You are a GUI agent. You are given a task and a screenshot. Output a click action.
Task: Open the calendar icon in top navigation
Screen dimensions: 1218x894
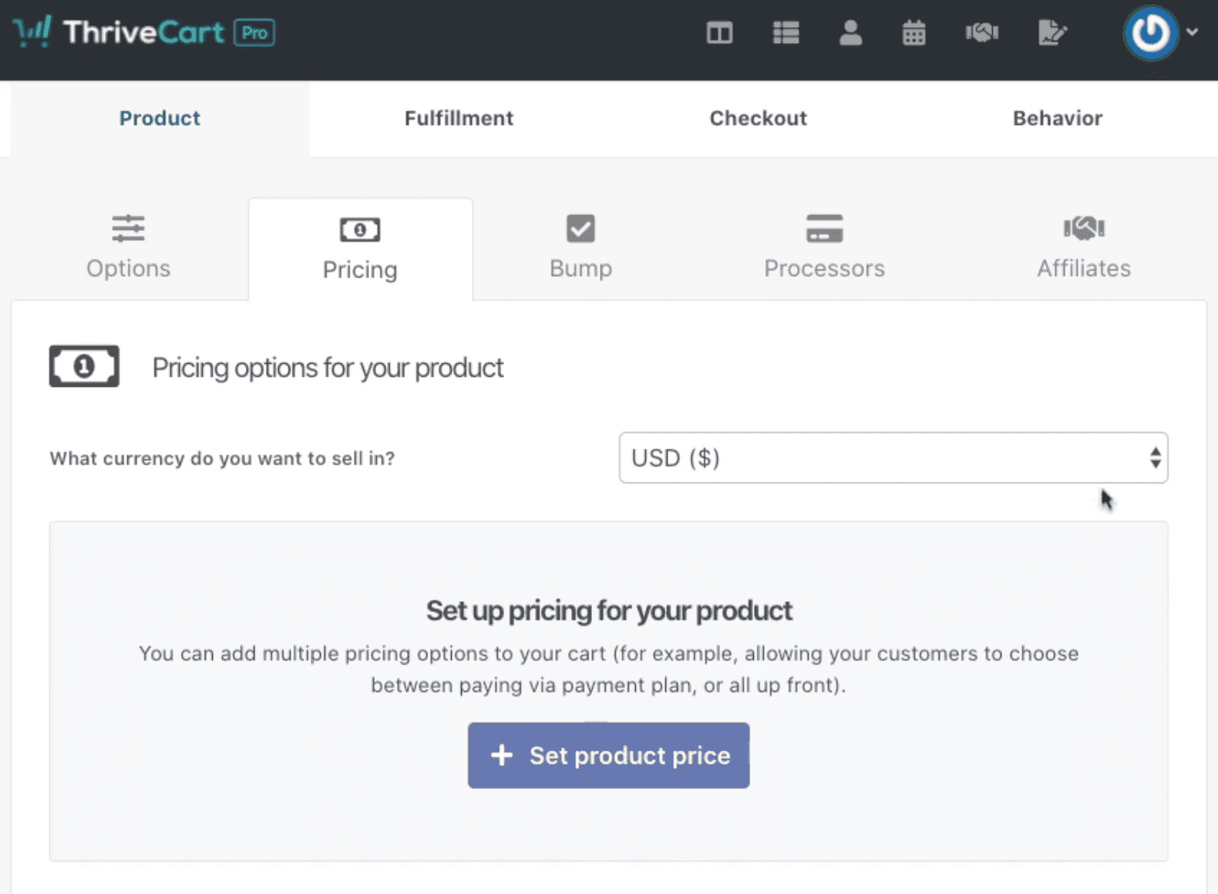(913, 33)
